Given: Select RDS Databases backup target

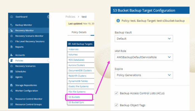Looking at the screenshot, I should pos(76,60).
